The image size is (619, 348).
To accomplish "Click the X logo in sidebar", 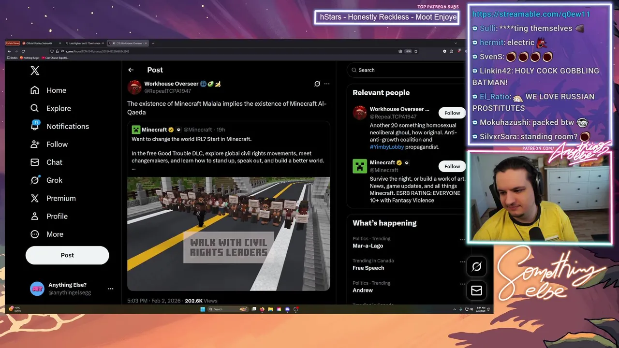I will (35, 71).
